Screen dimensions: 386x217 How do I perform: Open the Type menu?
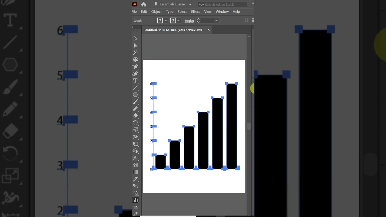coord(170,11)
